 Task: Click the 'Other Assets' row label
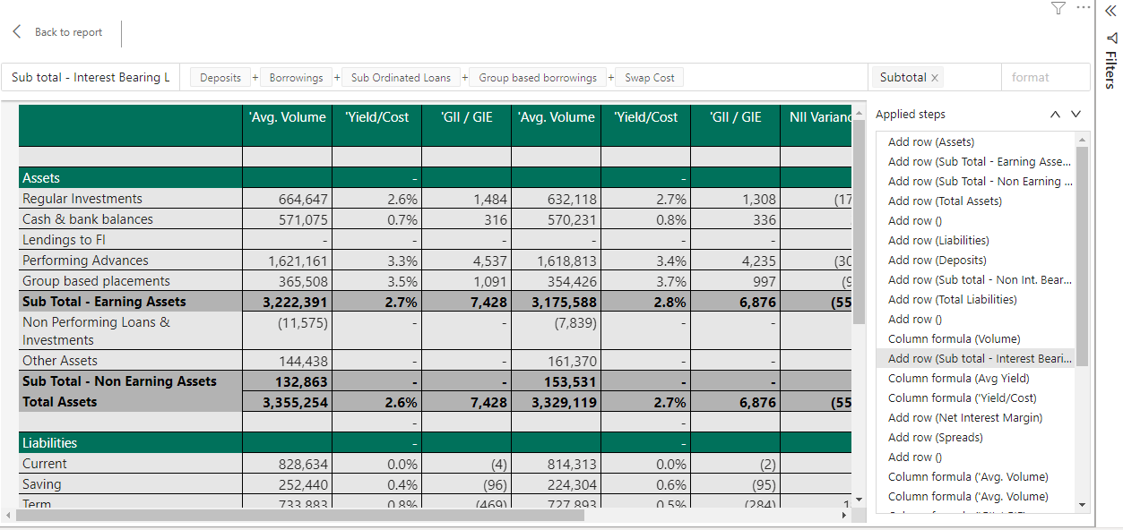pyautogui.click(x=60, y=361)
